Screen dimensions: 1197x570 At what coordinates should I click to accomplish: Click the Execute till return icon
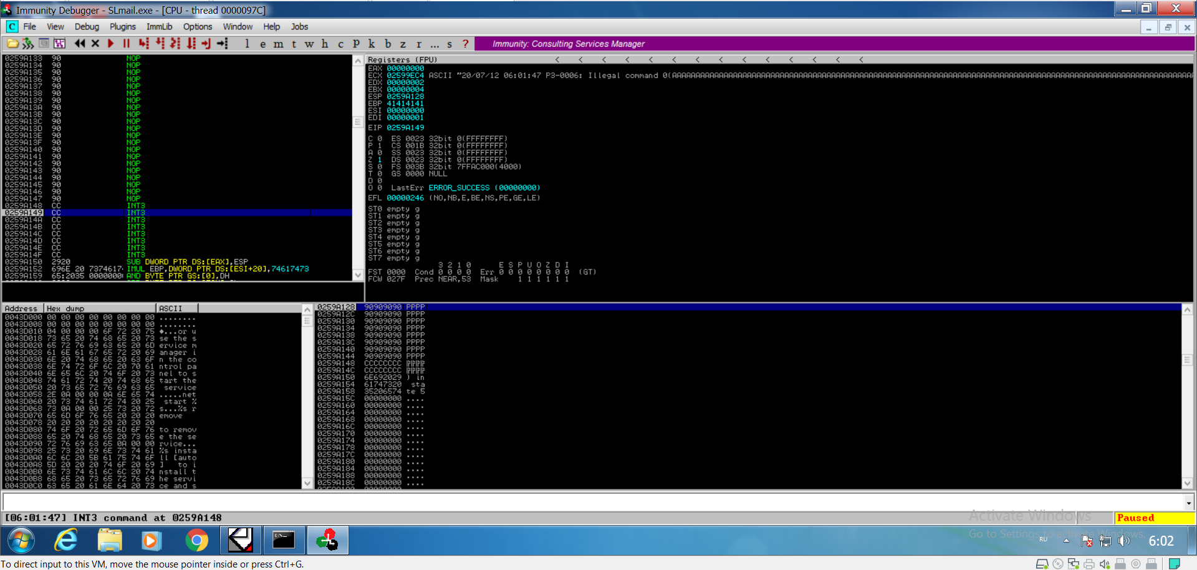pos(206,44)
